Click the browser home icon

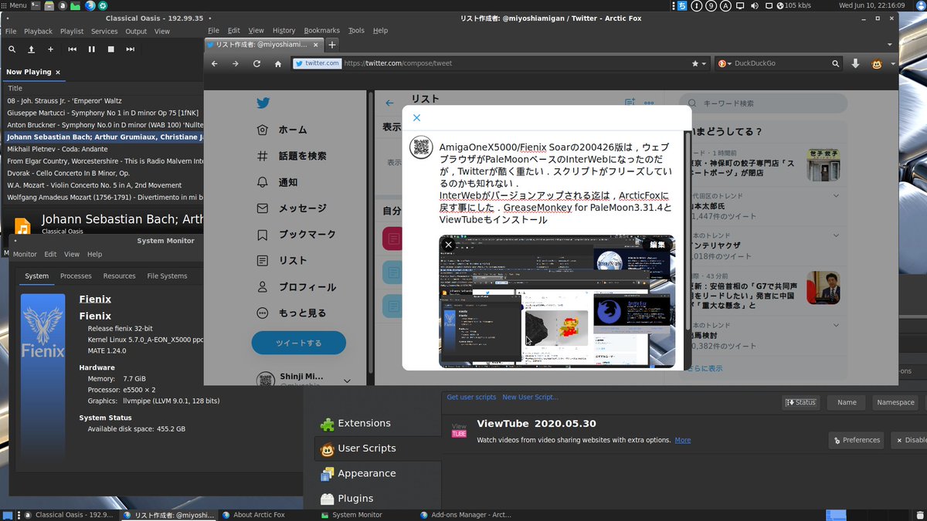(277, 63)
